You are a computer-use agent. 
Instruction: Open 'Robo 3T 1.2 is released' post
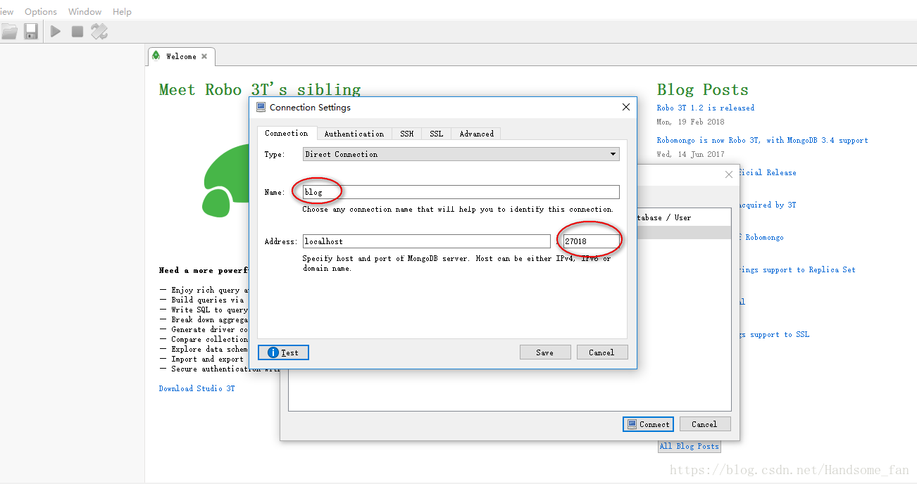click(x=706, y=108)
